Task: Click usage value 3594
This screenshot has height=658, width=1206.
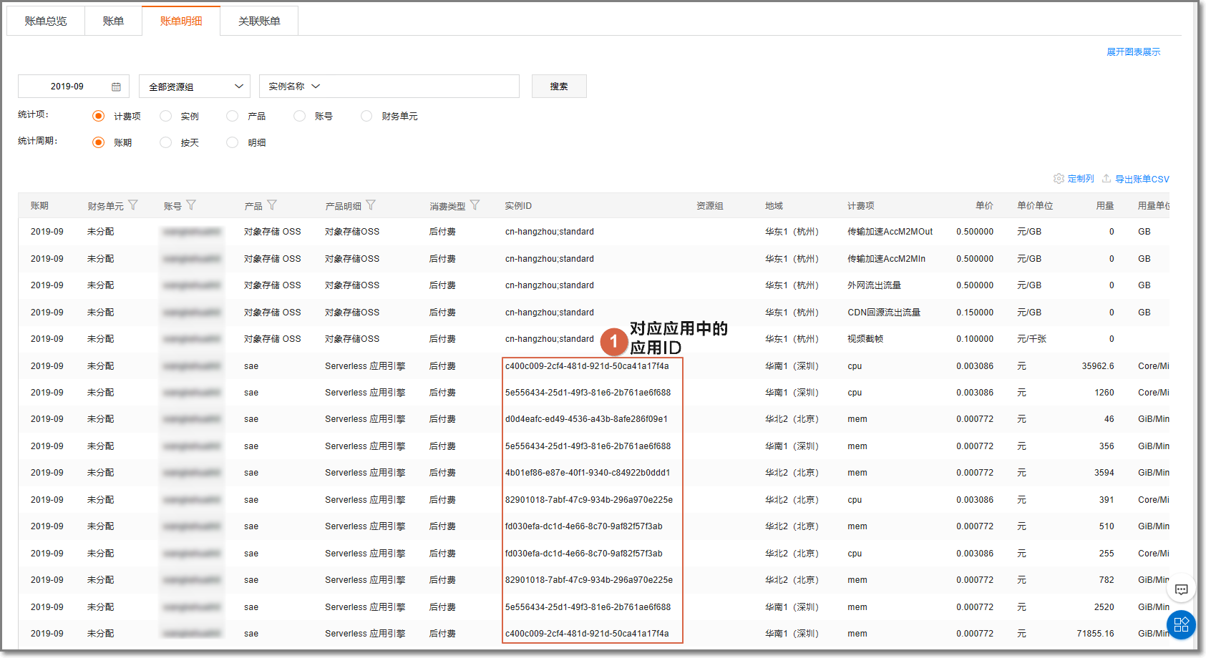Action: [1104, 473]
